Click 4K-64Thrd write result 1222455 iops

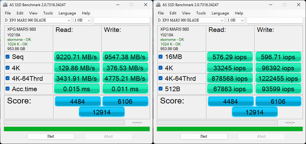pos(278,78)
